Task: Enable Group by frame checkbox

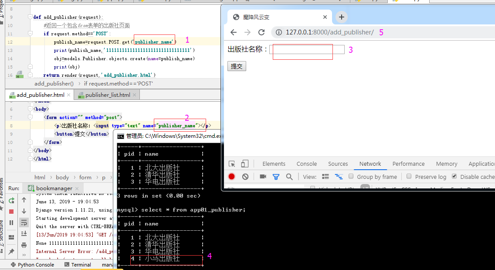Action: [351, 176]
